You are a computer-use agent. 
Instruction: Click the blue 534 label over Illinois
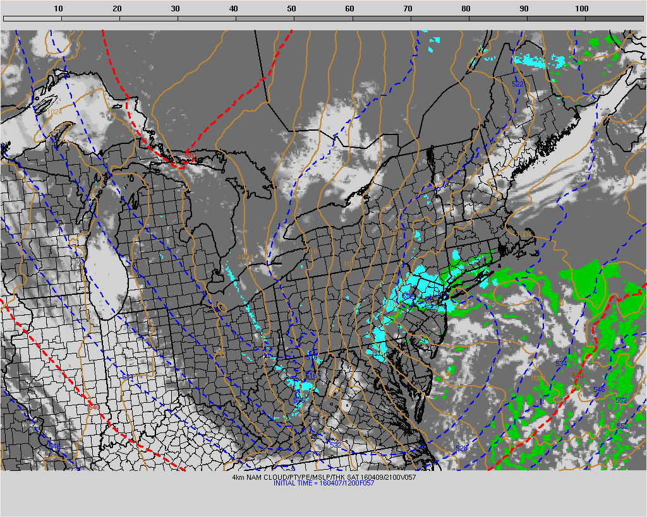coord(128,377)
